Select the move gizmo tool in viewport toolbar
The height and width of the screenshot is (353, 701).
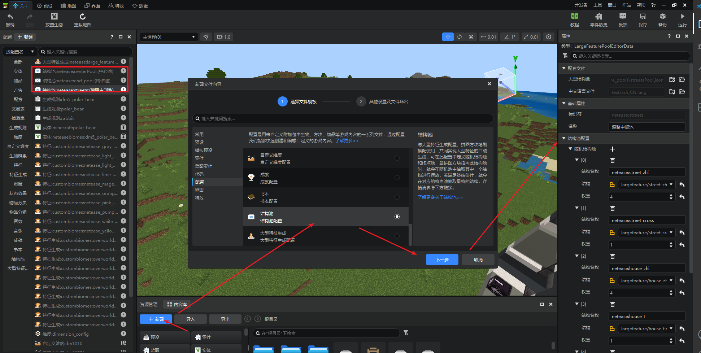pos(448,37)
